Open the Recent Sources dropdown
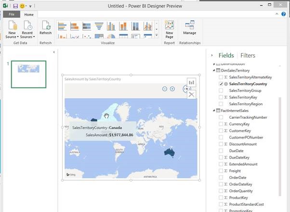The width and height of the screenshot is (290, 212). pyautogui.click(x=27, y=29)
